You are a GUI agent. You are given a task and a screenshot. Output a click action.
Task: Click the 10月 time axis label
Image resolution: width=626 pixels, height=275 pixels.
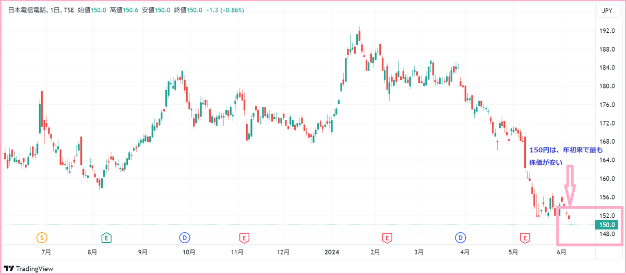coord(189,253)
